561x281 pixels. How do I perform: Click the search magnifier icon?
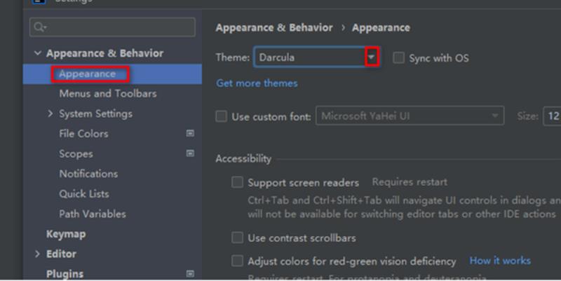(39, 27)
